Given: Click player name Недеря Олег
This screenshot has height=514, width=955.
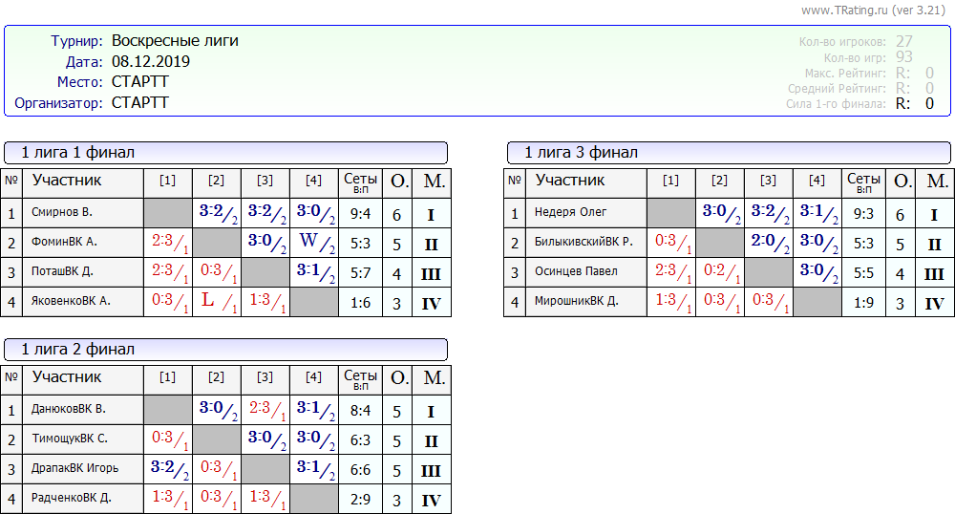Looking at the screenshot, I should click(573, 213).
